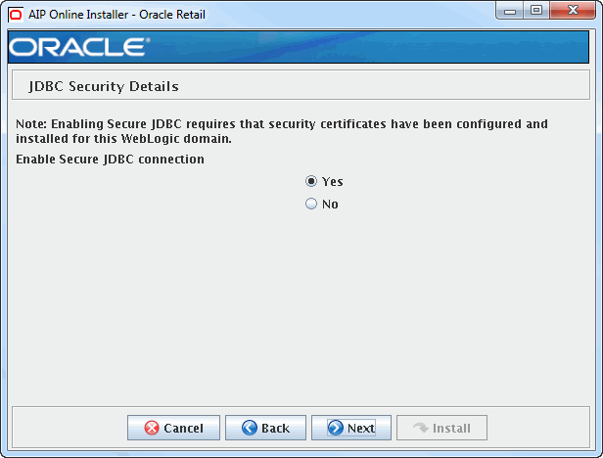Click the blue right-arrow Next icon
The width and height of the screenshot is (603, 458).
click(336, 428)
